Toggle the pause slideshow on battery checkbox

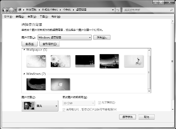(x=64, y=110)
